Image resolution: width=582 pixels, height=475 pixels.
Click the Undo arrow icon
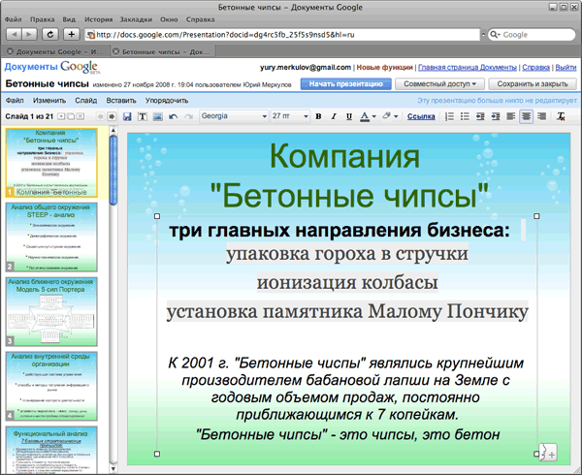pyautogui.click(x=173, y=116)
